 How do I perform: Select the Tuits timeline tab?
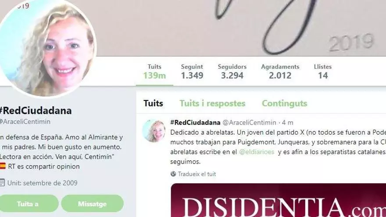click(x=153, y=103)
